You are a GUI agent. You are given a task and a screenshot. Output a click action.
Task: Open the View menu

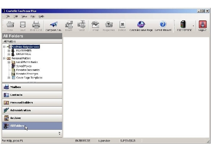pyautogui.click(x=24, y=17)
